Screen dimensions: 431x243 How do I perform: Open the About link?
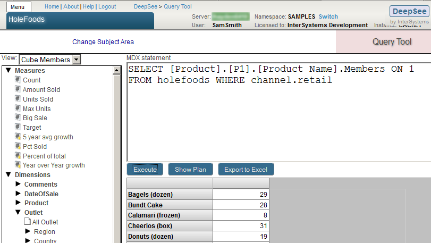(71, 6)
